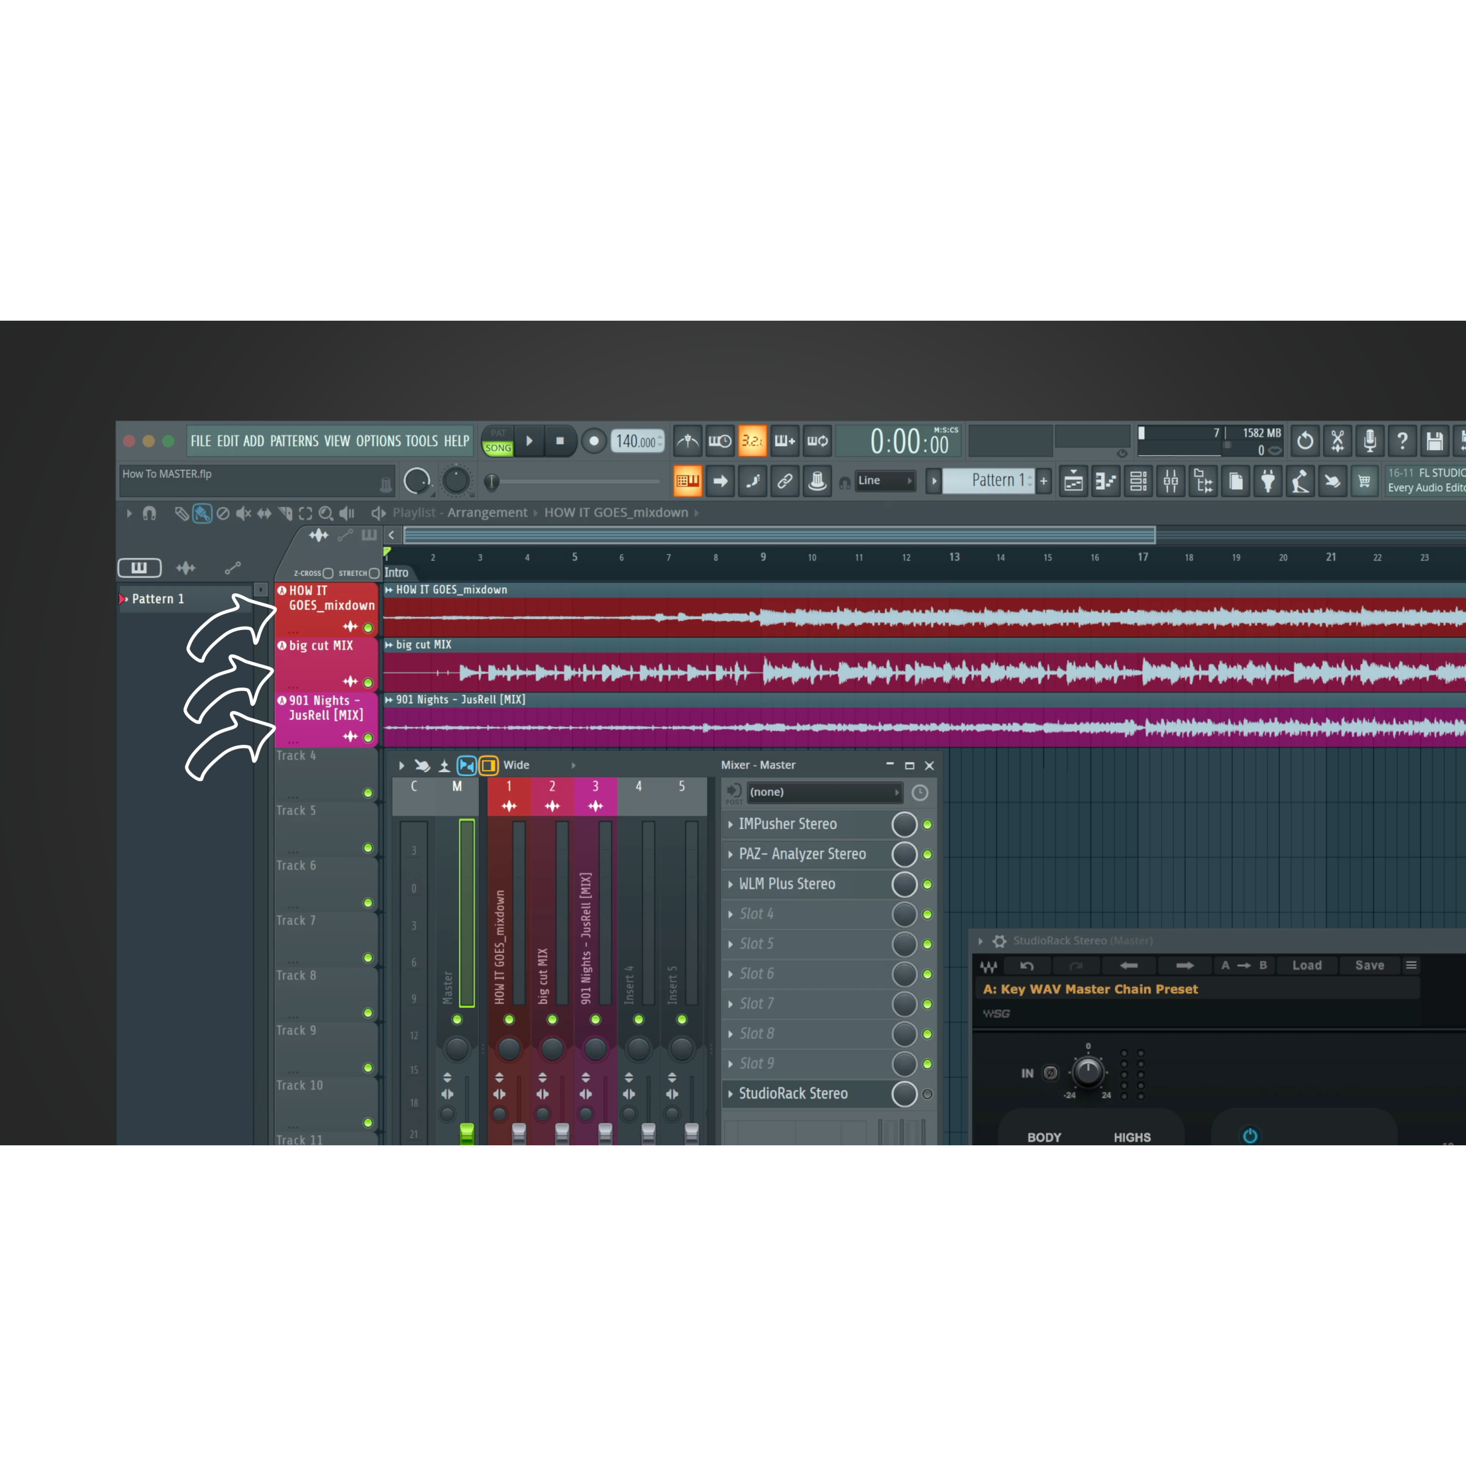Click the microphone one-click recording icon

[1370, 441]
